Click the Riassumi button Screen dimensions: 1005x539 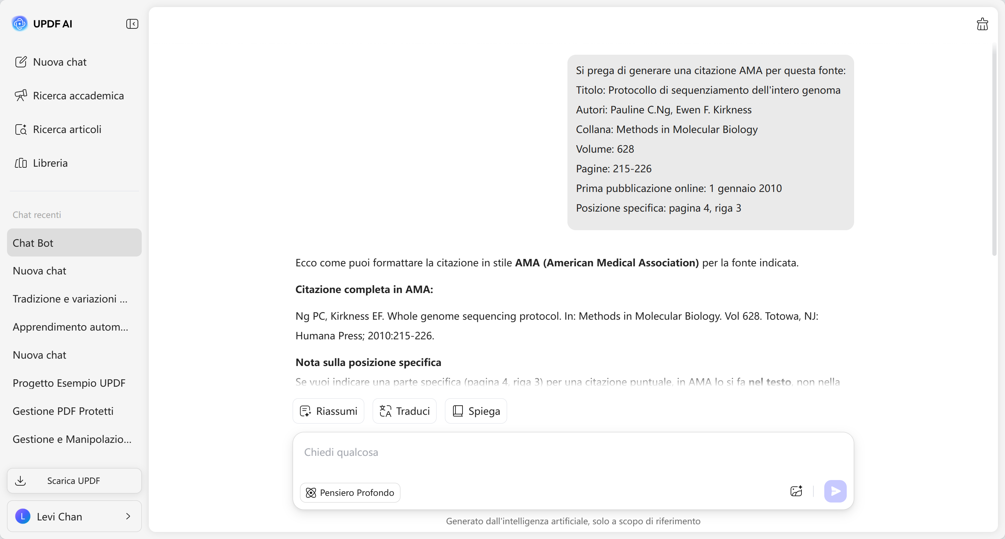click(328, 411)
